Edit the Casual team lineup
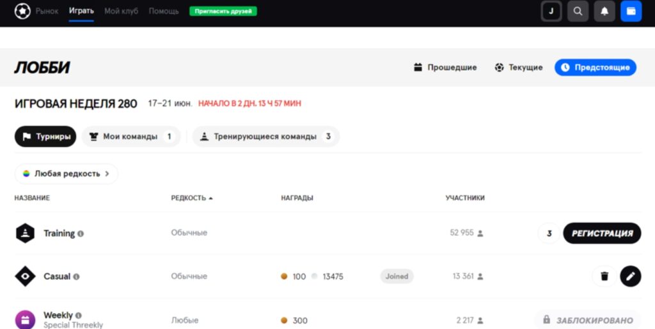The image size is (655, 329). (630, 276)
